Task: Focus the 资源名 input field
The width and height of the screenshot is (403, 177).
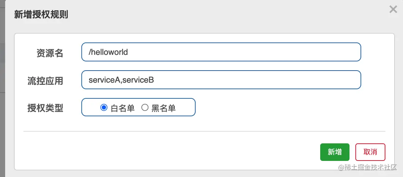Action: 238,52
